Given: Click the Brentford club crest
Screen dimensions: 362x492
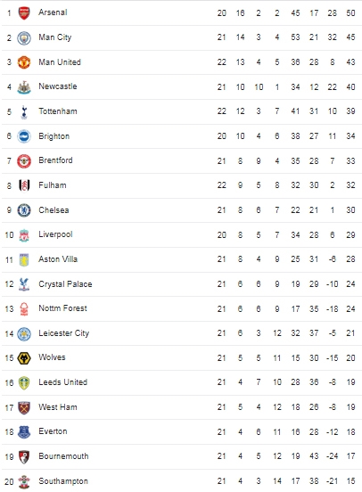Looking at the screenshot, I should [24, 161].
